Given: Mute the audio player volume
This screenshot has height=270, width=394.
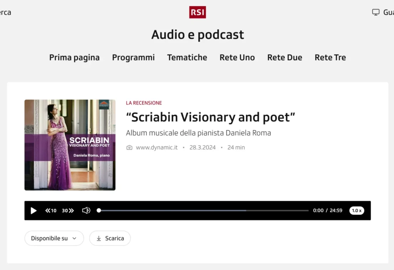Looking at the screenshot, I should (x=86, y=210).
